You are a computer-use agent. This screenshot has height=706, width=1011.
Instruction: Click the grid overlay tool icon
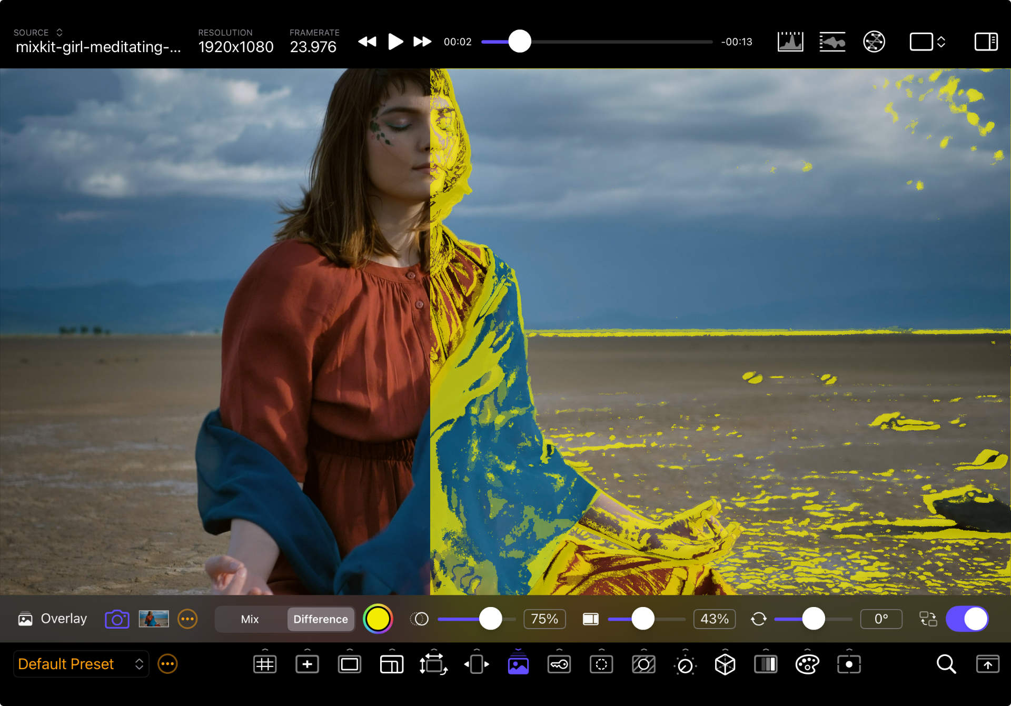tap(264, 664)
